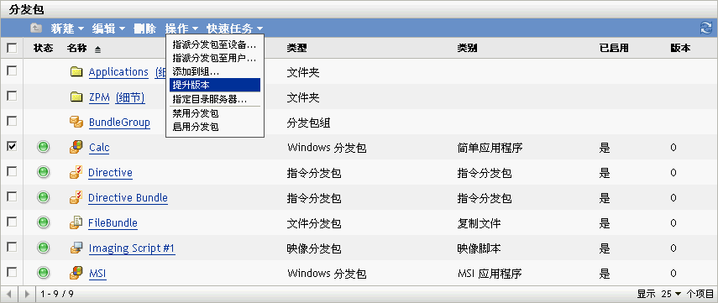Check the Imaging Script #1 checkbox

12,247
